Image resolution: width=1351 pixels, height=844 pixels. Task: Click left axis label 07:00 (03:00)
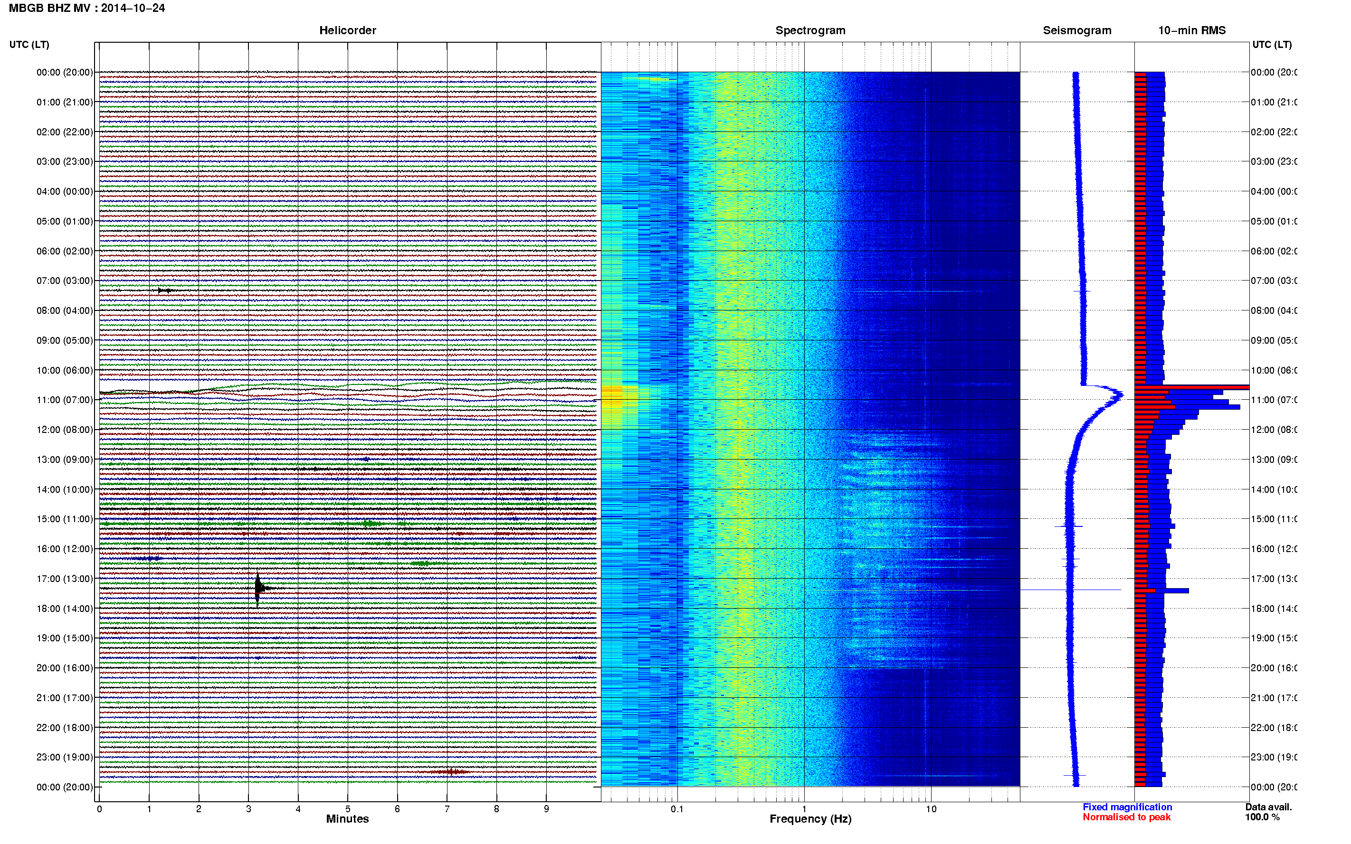[x=65, y=280]
